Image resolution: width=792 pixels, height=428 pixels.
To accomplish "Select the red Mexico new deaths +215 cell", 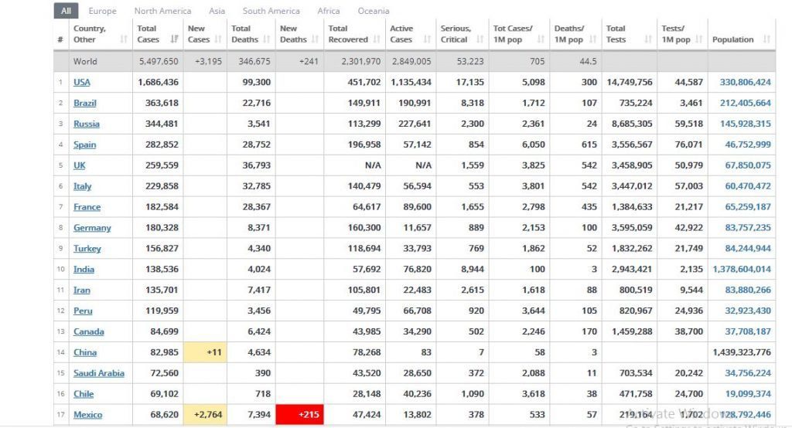I will point(299,414).
